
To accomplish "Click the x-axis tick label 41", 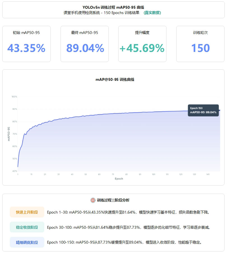I will pos(72,175).
